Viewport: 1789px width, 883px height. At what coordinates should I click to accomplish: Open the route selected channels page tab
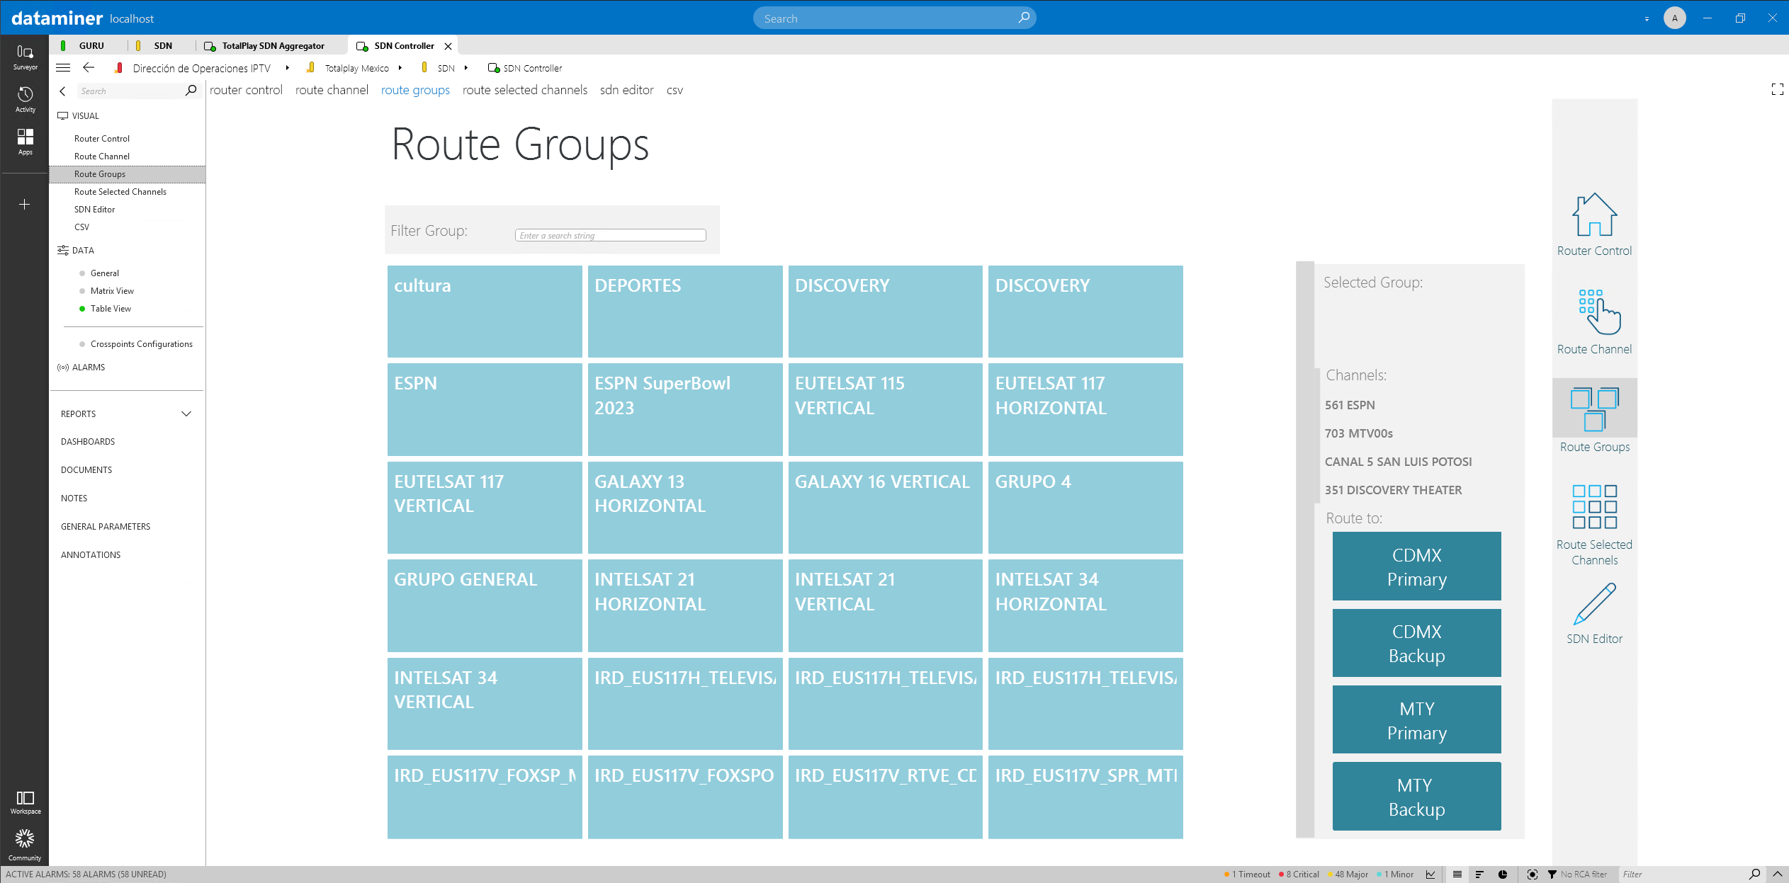point(525,90)
